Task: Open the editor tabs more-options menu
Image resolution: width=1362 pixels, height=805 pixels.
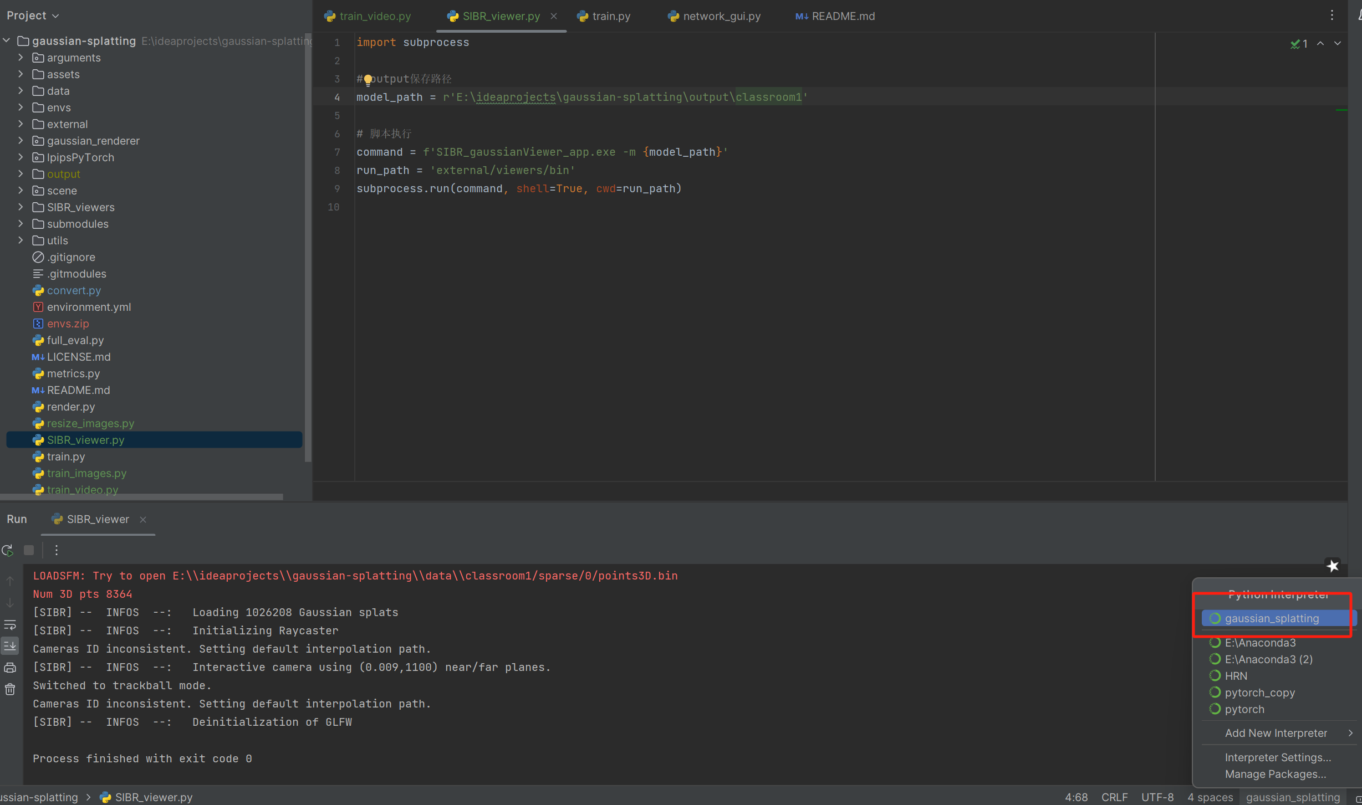Action: [1332, 16]
